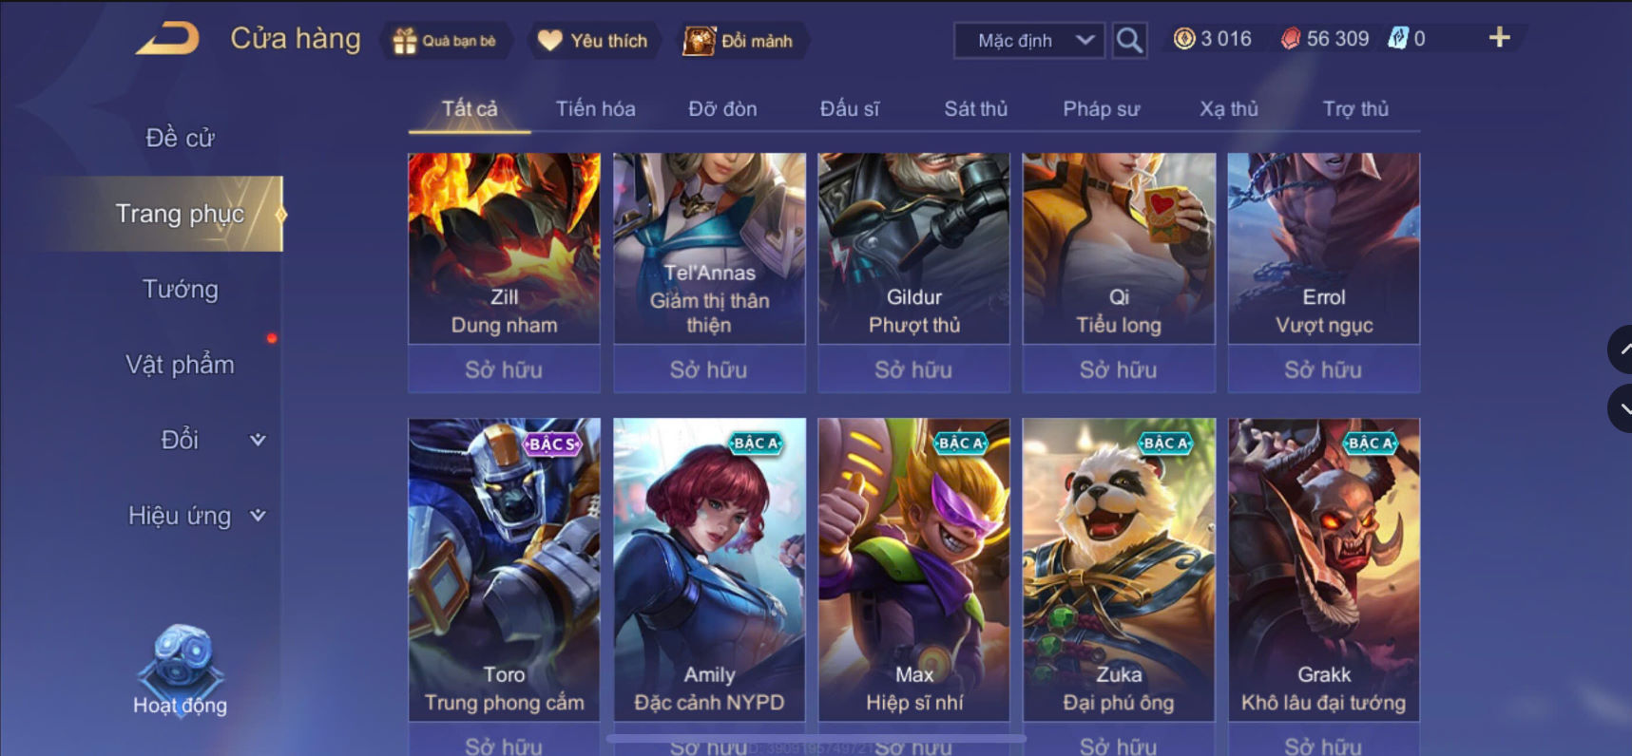Select Tướng in the left sidebar
The width and height of the screenshot is (1632, 756).
click(180, 289)
